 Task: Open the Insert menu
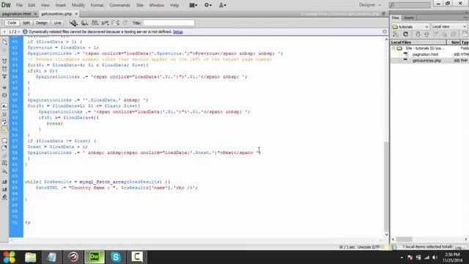[x=60, y=5]
